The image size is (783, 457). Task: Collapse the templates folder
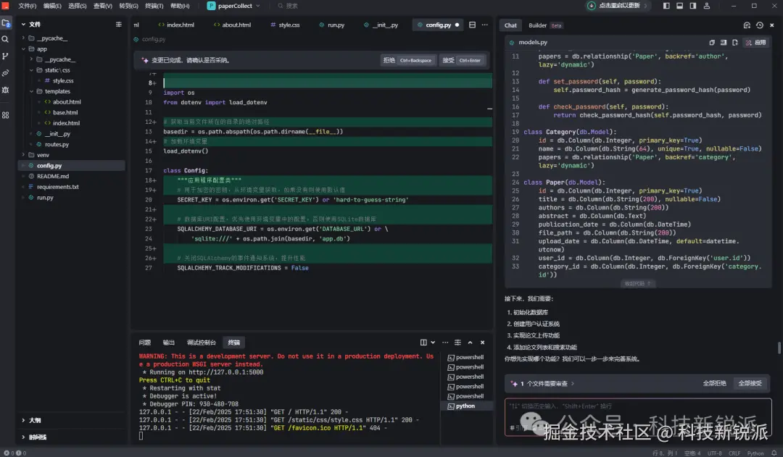click(x=31, y=91)
